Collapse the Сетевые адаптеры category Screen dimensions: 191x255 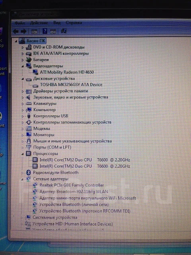[22, 179]
